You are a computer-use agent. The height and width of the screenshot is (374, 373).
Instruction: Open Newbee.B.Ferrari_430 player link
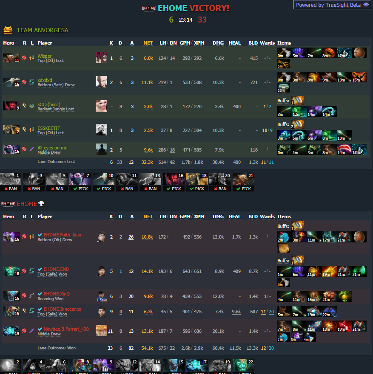click(66, 329)
